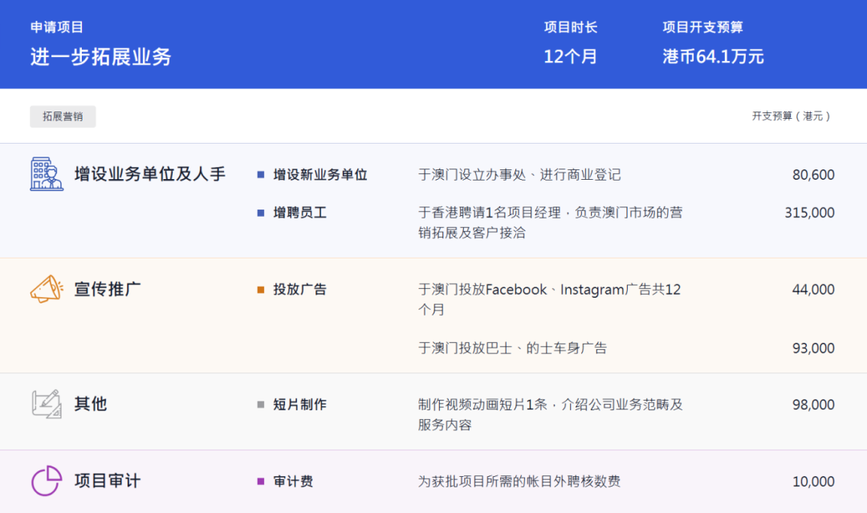Image resolution: width=867 pixels, height=513 pixels.
Task: Click item label 增聘员工
Action: [x=299, y=213]
